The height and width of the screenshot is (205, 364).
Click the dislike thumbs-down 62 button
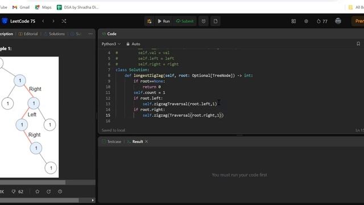(x=18, y=191)
